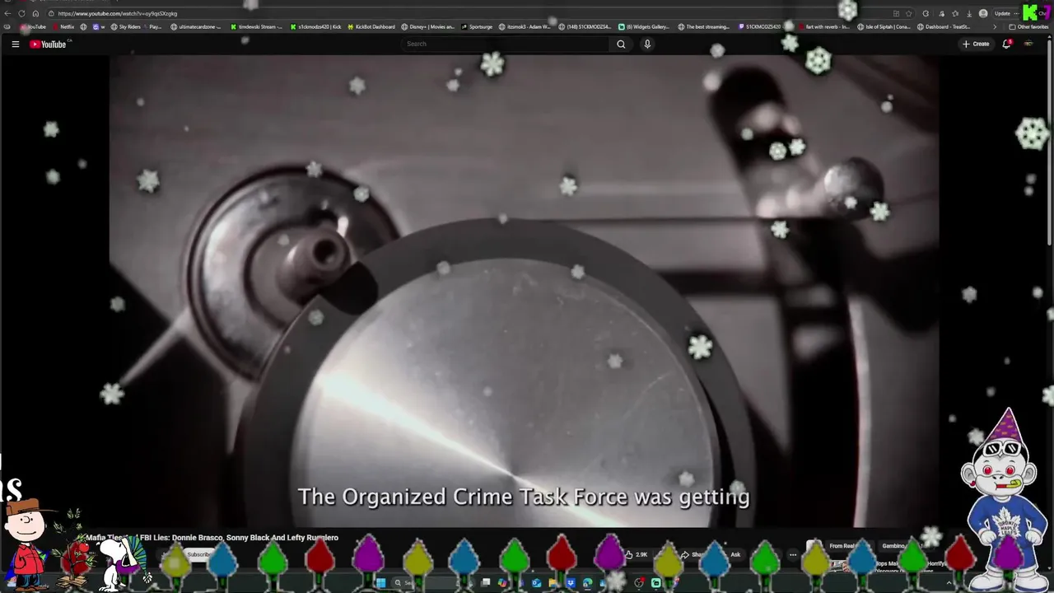Select the youtube.com URL in address bar

pyautogui.click(x=118, y=13)
